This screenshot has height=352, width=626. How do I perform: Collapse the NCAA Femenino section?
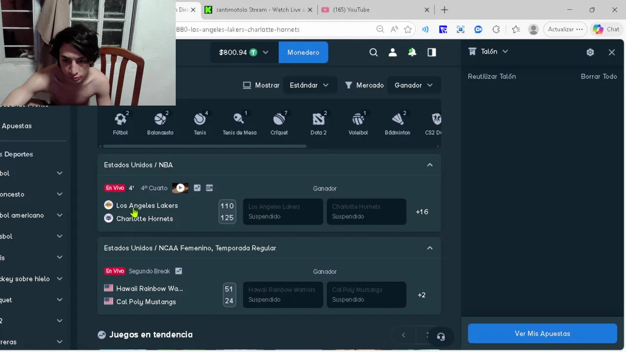point(430,248)
